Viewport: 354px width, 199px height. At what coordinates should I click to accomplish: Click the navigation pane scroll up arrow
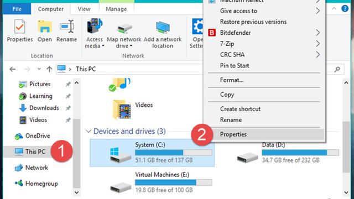77,82
